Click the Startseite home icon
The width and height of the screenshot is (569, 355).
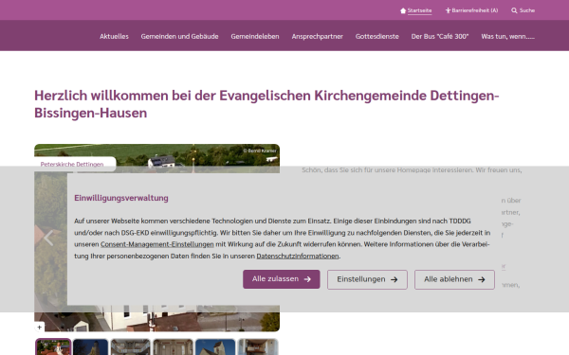(403, 10)
